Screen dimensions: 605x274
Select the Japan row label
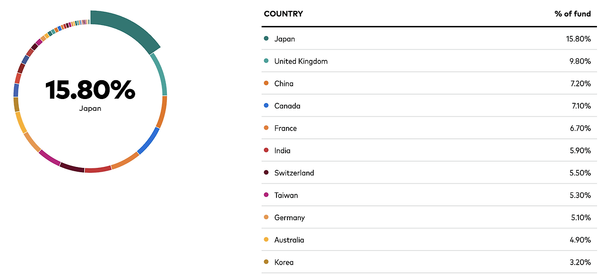285,39
